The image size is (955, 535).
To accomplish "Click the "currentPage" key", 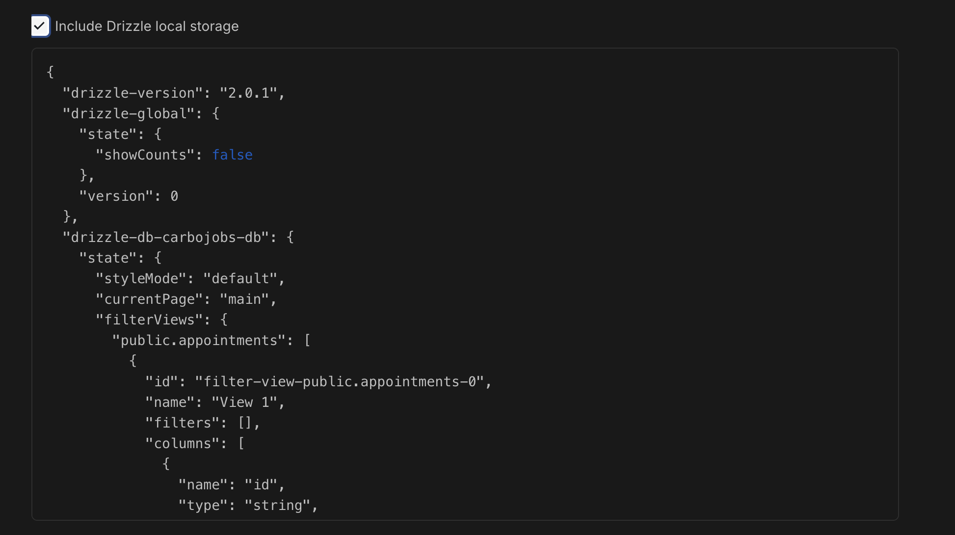I will [149, 299].
